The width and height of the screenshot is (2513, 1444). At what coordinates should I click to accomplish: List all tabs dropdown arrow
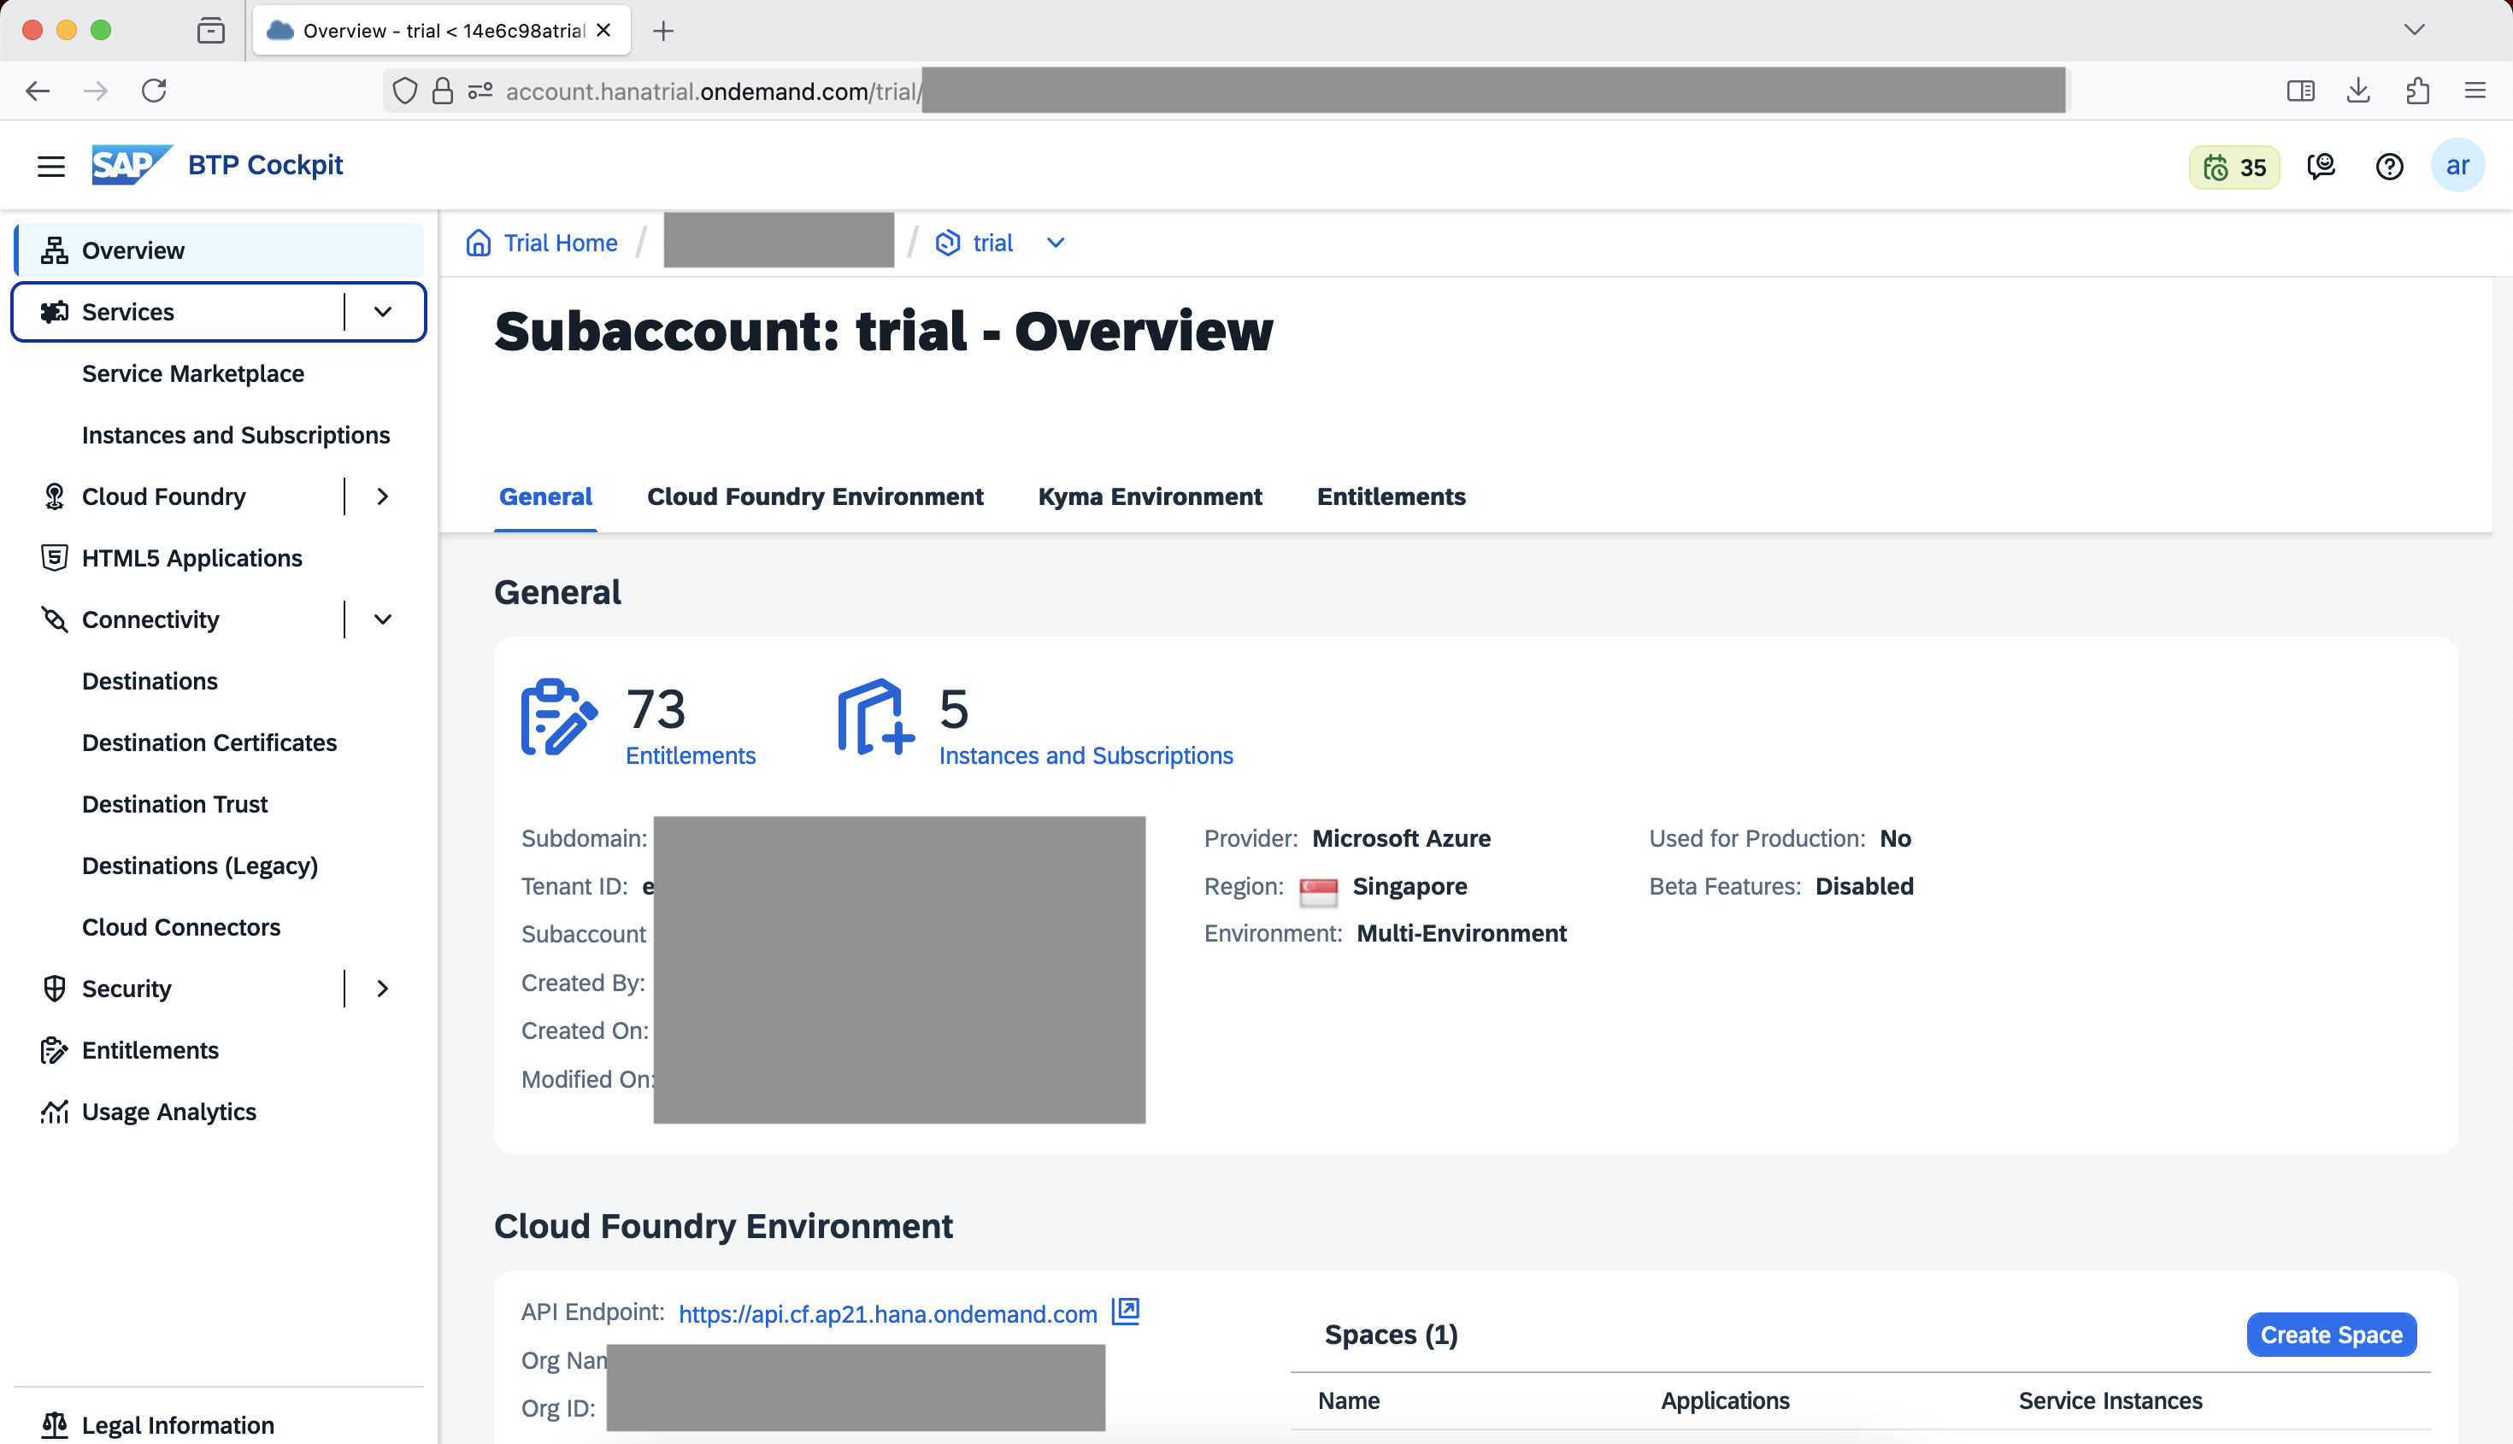click(x=2414, y=30)
